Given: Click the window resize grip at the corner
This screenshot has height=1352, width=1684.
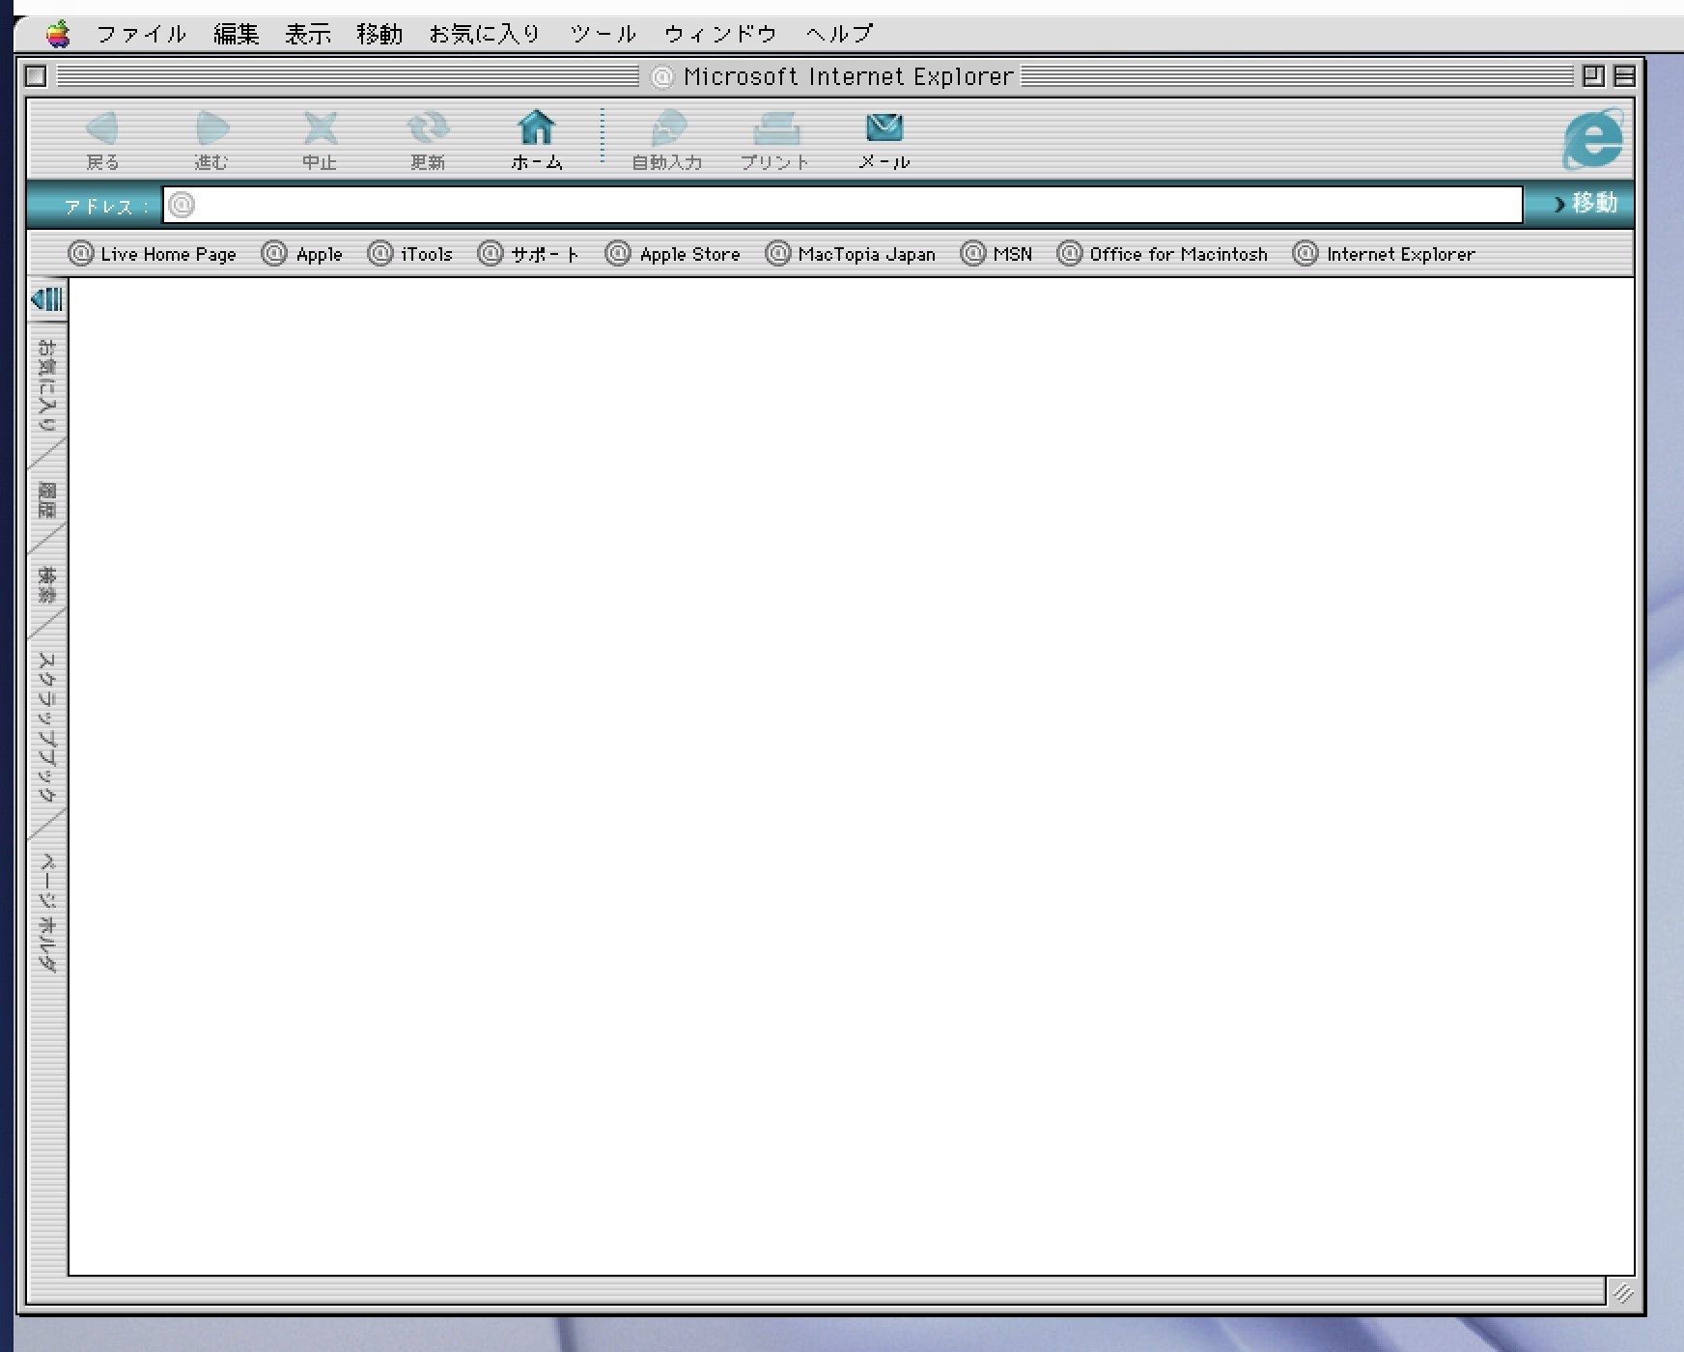Looking at the screenshot, I should coord(1622,1292).
